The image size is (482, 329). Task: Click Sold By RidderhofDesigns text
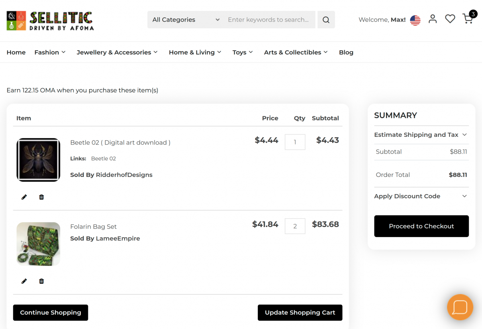click(x=111, y=175)
